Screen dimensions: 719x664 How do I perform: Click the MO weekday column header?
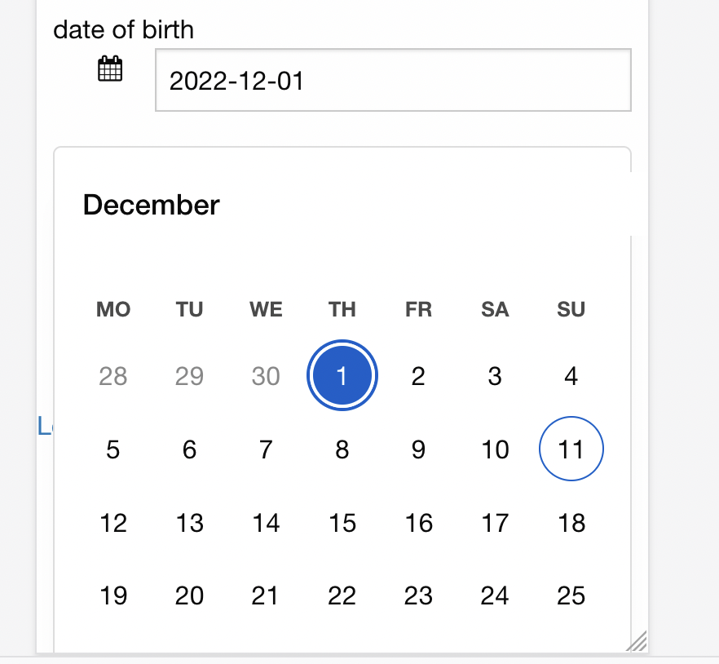pos(113,309)
